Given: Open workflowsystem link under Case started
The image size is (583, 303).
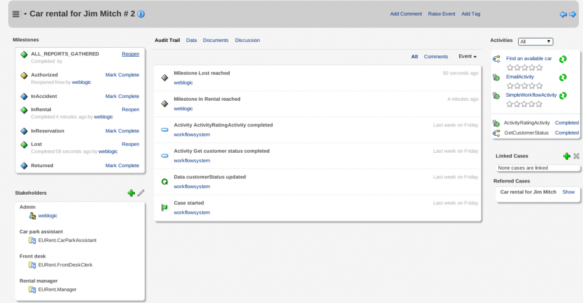Looking at the screenshot, I should (x=192, y=212).
